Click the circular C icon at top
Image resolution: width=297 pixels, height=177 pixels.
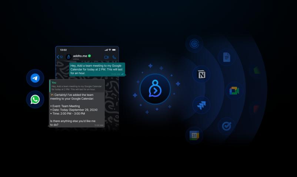(194, 44)
